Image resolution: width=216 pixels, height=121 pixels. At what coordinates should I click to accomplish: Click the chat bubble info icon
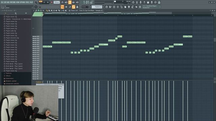click(155, 2)
